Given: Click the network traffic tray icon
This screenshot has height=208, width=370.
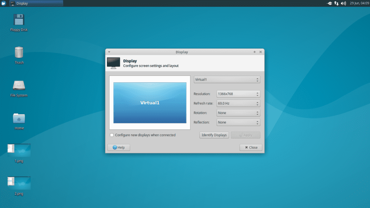Looking at the screenshot, I should [336, 3].
